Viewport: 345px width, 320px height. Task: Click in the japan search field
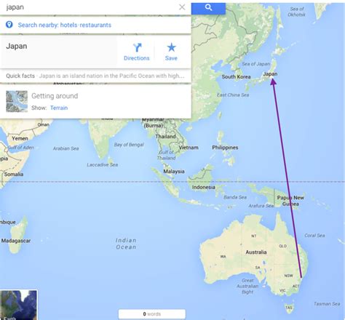pyautogui.click(x=90, y=7)
